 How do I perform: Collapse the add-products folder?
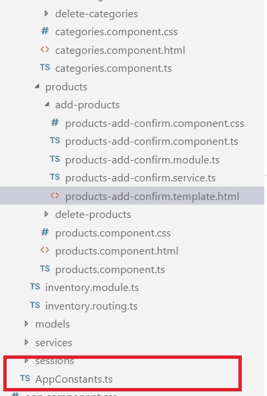click(x=46, y=104)
